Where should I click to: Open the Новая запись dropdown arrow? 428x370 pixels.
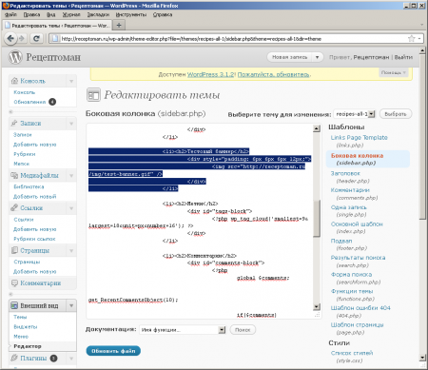point(317,57)
